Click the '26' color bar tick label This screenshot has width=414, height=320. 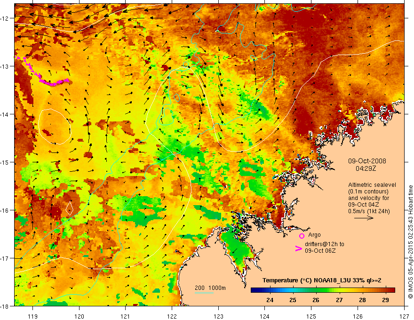click(316, 300)
